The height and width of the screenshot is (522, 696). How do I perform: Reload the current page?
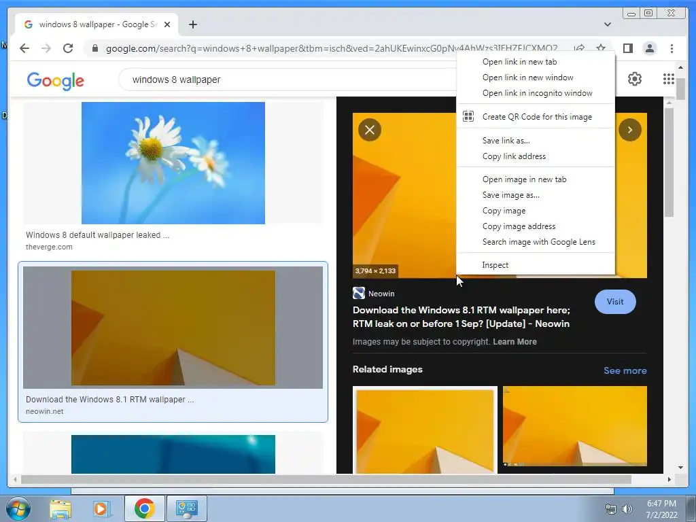coord(68,48)
